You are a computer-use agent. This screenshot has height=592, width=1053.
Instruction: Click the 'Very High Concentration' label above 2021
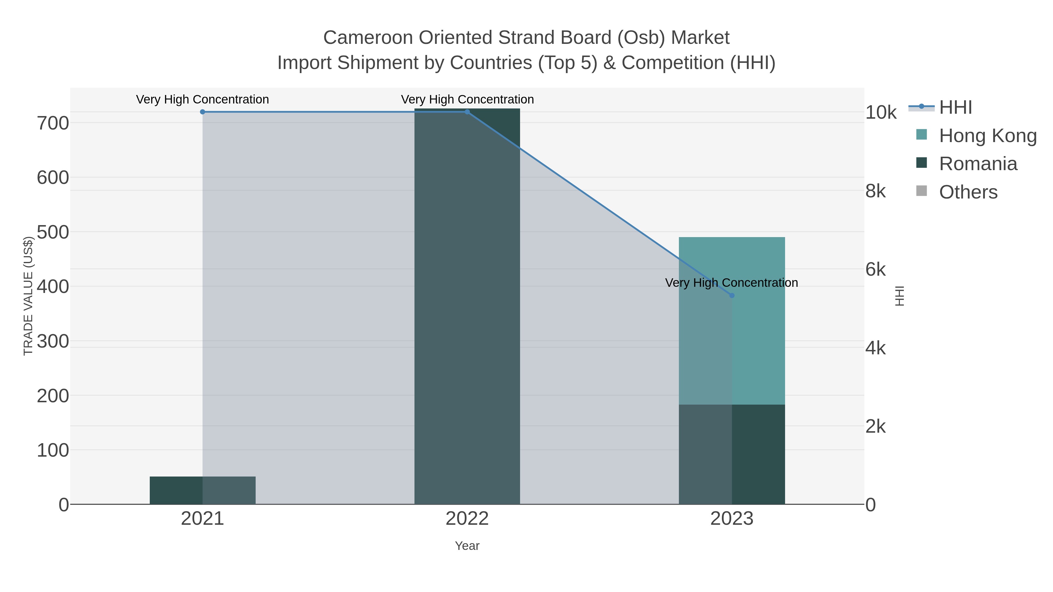point(202,99)
